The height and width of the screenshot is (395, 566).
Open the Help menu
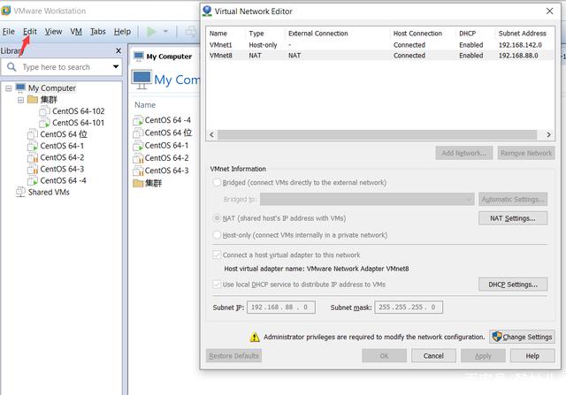point(122,32)
